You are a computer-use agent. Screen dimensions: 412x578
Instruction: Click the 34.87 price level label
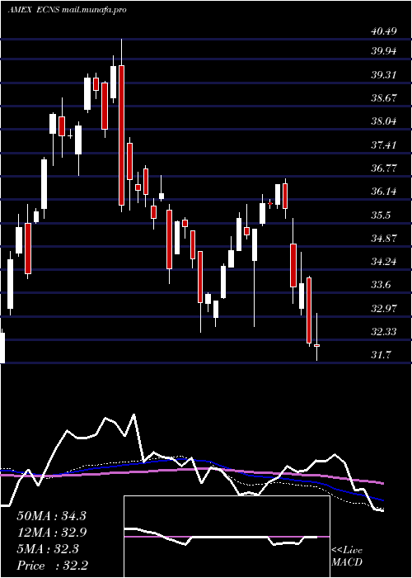pyautogui.click(x=384, y=239)
